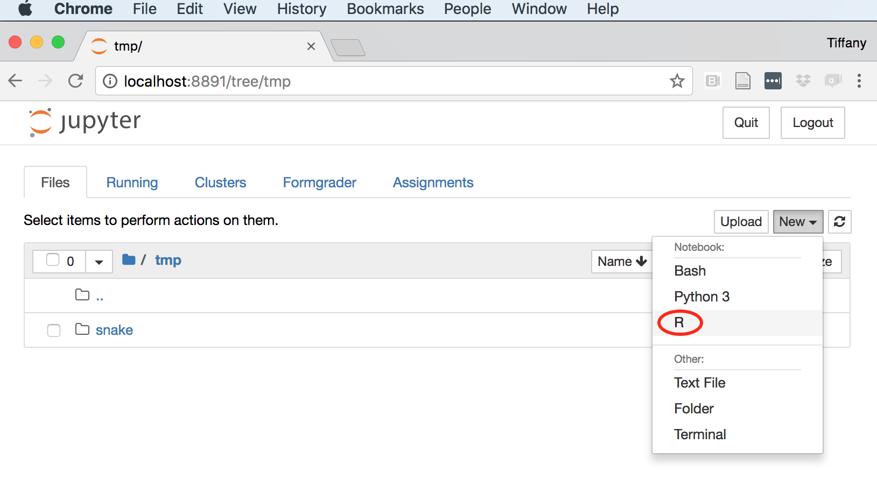The image size is (877, 492).
Task: Click the browser back arrow
Action: pyautogui.click(x=16, y=81)
